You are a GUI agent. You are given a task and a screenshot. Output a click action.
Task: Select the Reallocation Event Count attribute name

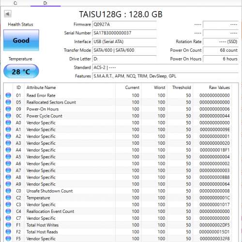tap(50, 212)
